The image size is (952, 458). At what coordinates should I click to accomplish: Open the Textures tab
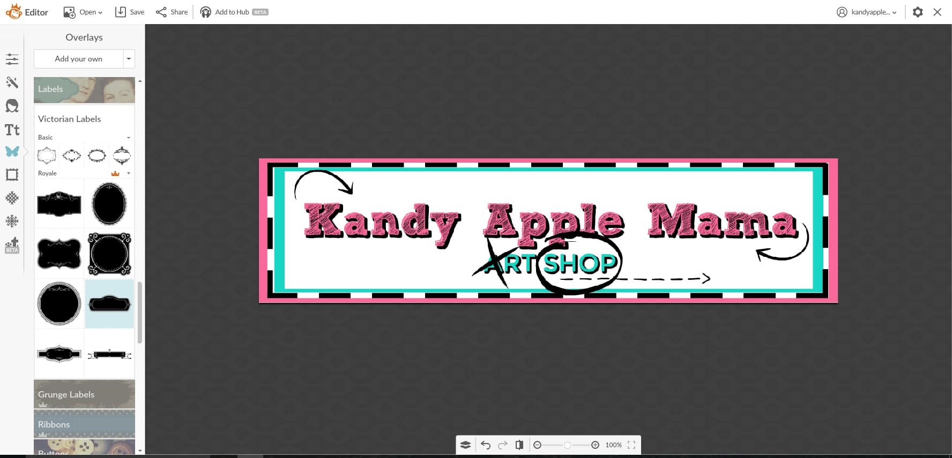[x=12, y=198]
